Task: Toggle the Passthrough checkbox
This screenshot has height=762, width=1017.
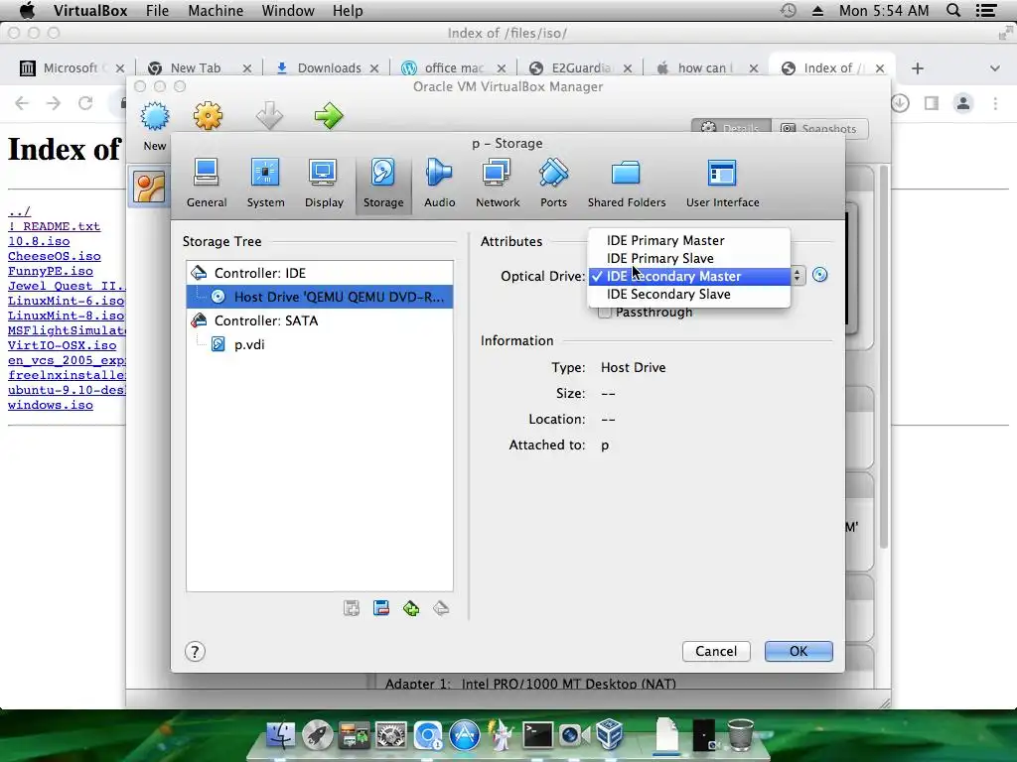Action: pos(605,313)
